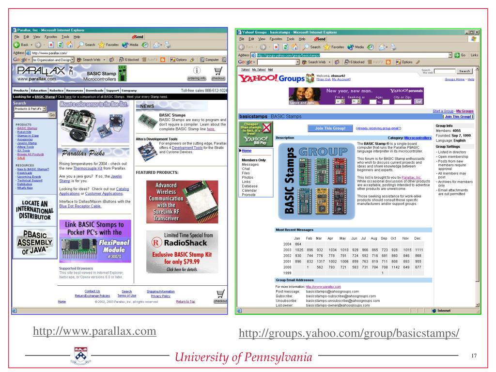
Task: Open Seeking a dropdown in personals ad
Action: [359, 102]
